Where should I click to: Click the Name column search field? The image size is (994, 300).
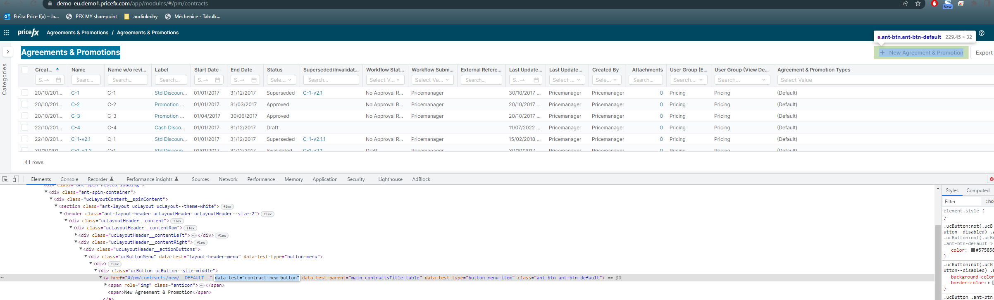(x=86, y=80)
